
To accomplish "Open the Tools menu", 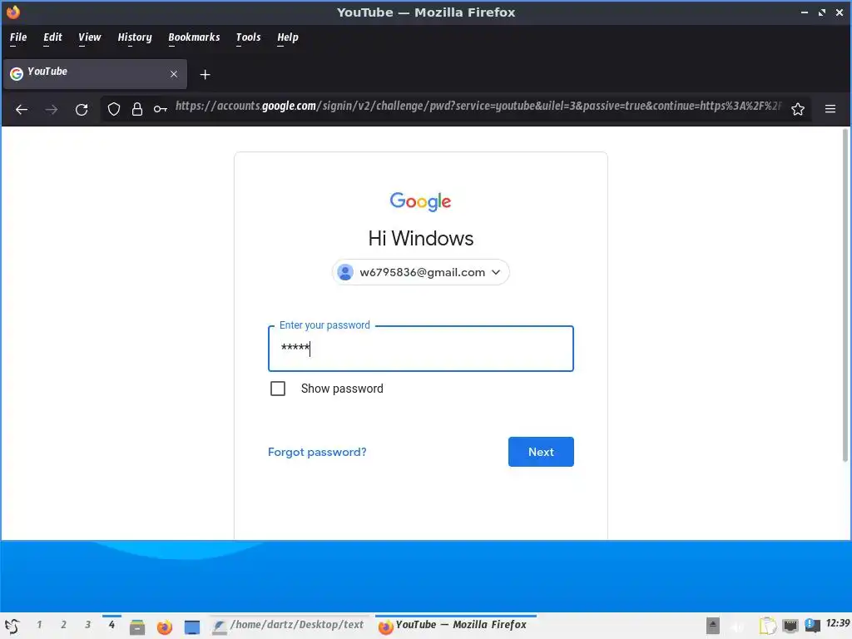I will pyautogui.click(x=248, y=37).
